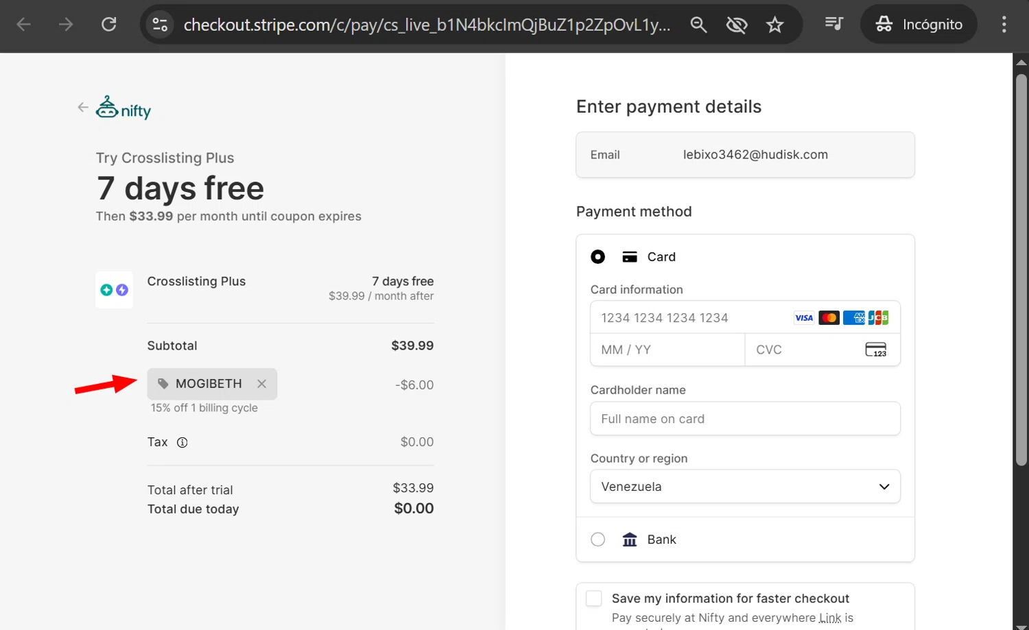
Task: Click the '$39.99 / month after' text
Action: 381,296
